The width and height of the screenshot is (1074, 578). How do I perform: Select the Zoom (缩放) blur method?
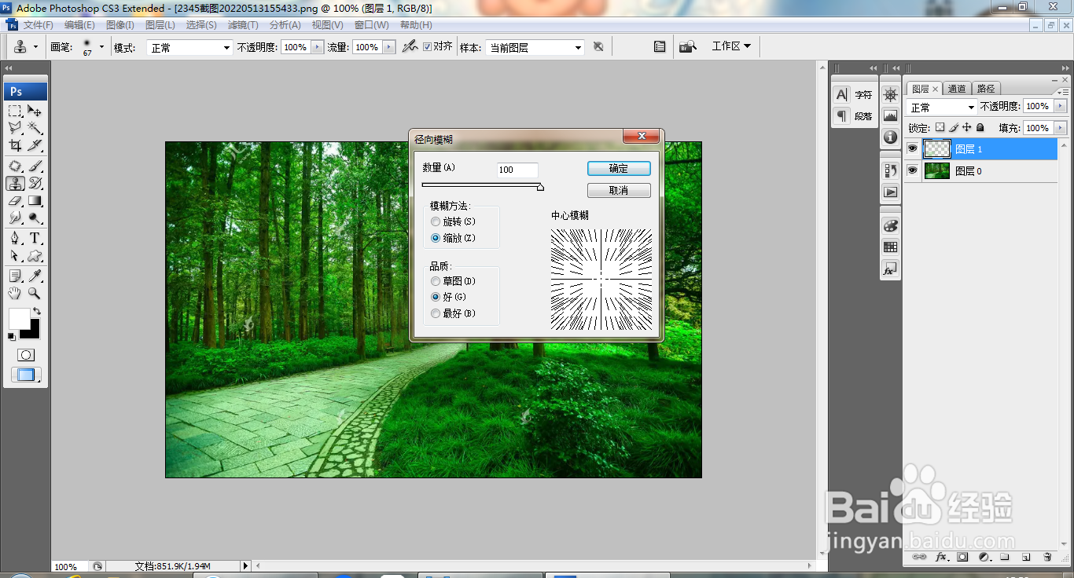click(x=436, y=238)
